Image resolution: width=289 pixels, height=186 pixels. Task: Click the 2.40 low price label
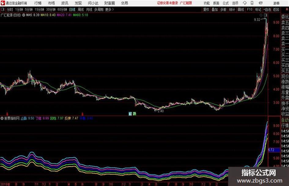(x=161, y=111)
